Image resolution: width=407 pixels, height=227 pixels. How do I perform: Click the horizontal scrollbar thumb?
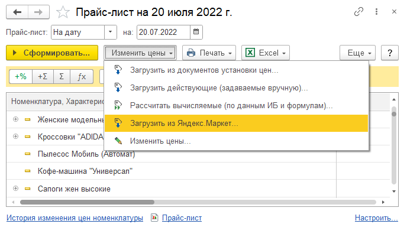coord(87,202)
